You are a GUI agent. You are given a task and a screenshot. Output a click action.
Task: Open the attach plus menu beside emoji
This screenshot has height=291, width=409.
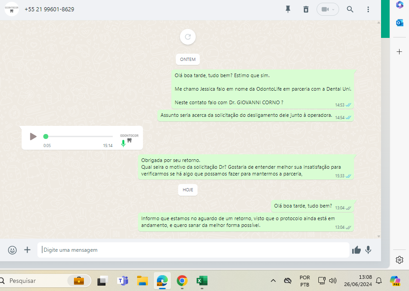27,250
